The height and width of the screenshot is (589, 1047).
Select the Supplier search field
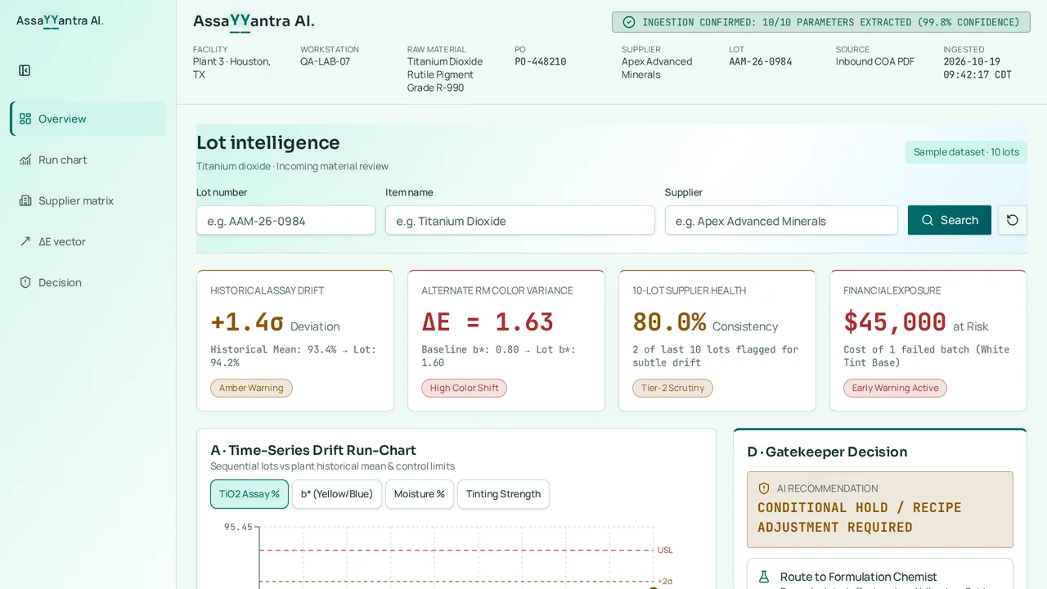click(781, 220)
